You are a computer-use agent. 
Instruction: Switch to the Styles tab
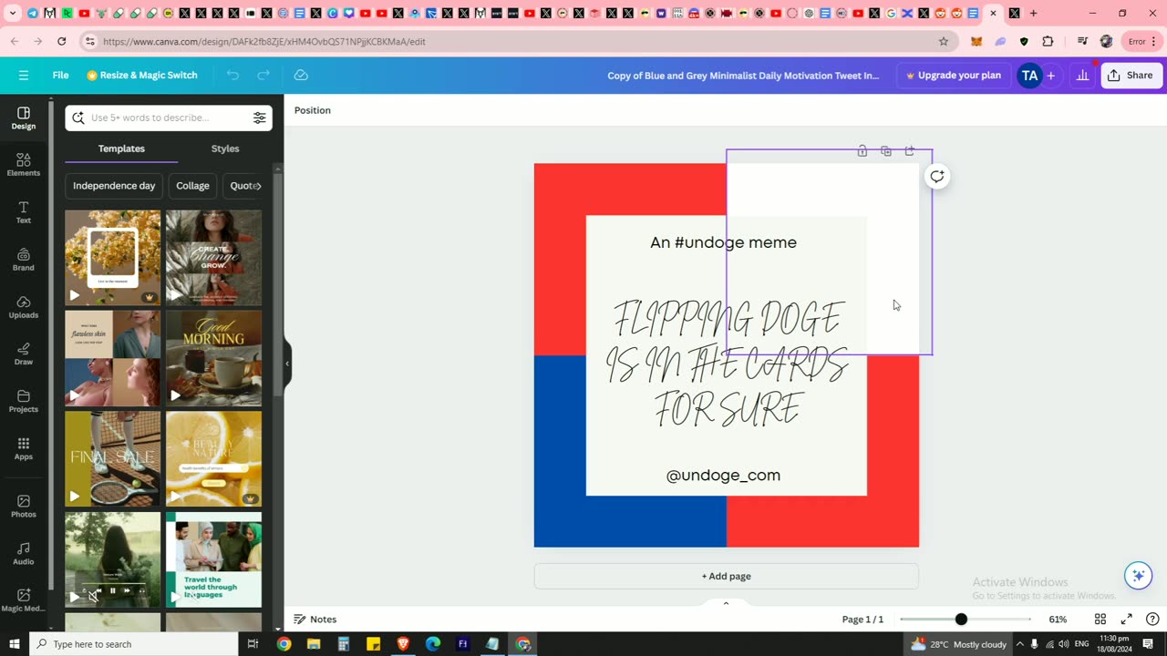225,149
